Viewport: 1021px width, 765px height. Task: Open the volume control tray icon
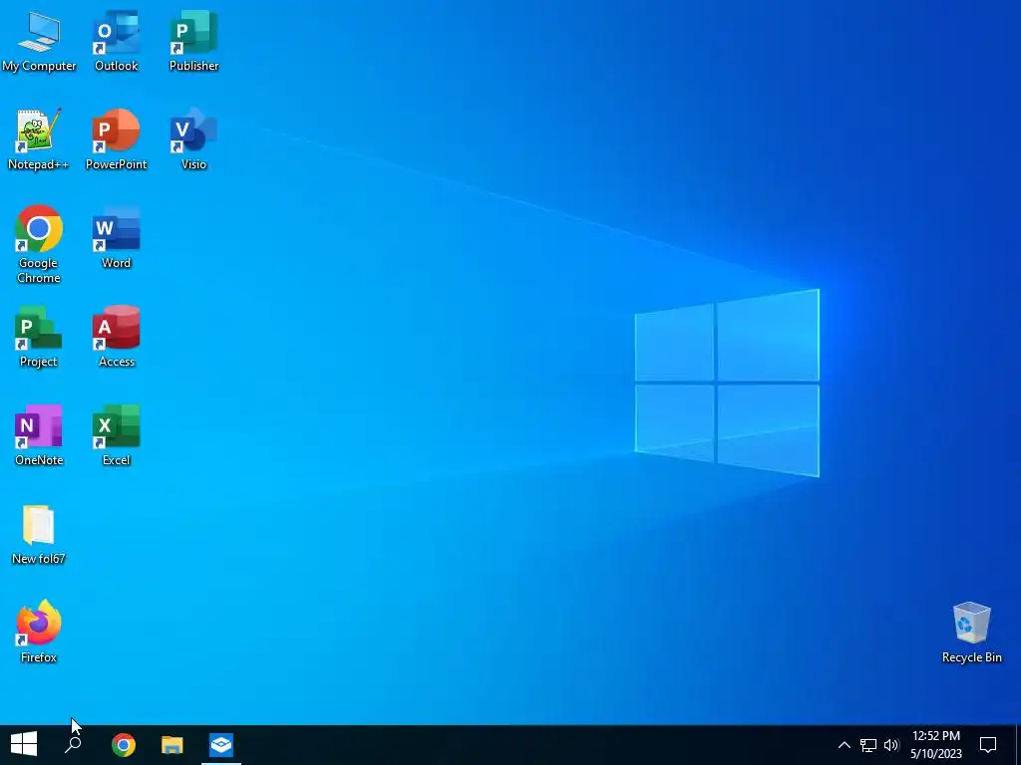(891, 745)
